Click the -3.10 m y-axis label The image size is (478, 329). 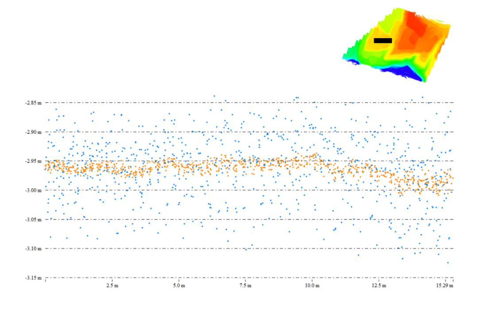tap(34, 248)
